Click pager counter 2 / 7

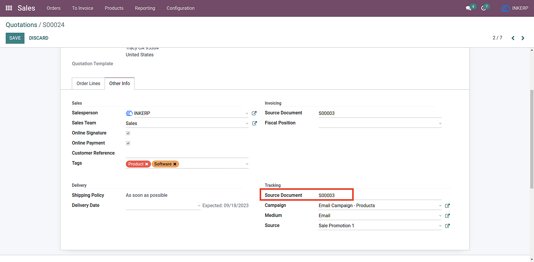(497, 38)
